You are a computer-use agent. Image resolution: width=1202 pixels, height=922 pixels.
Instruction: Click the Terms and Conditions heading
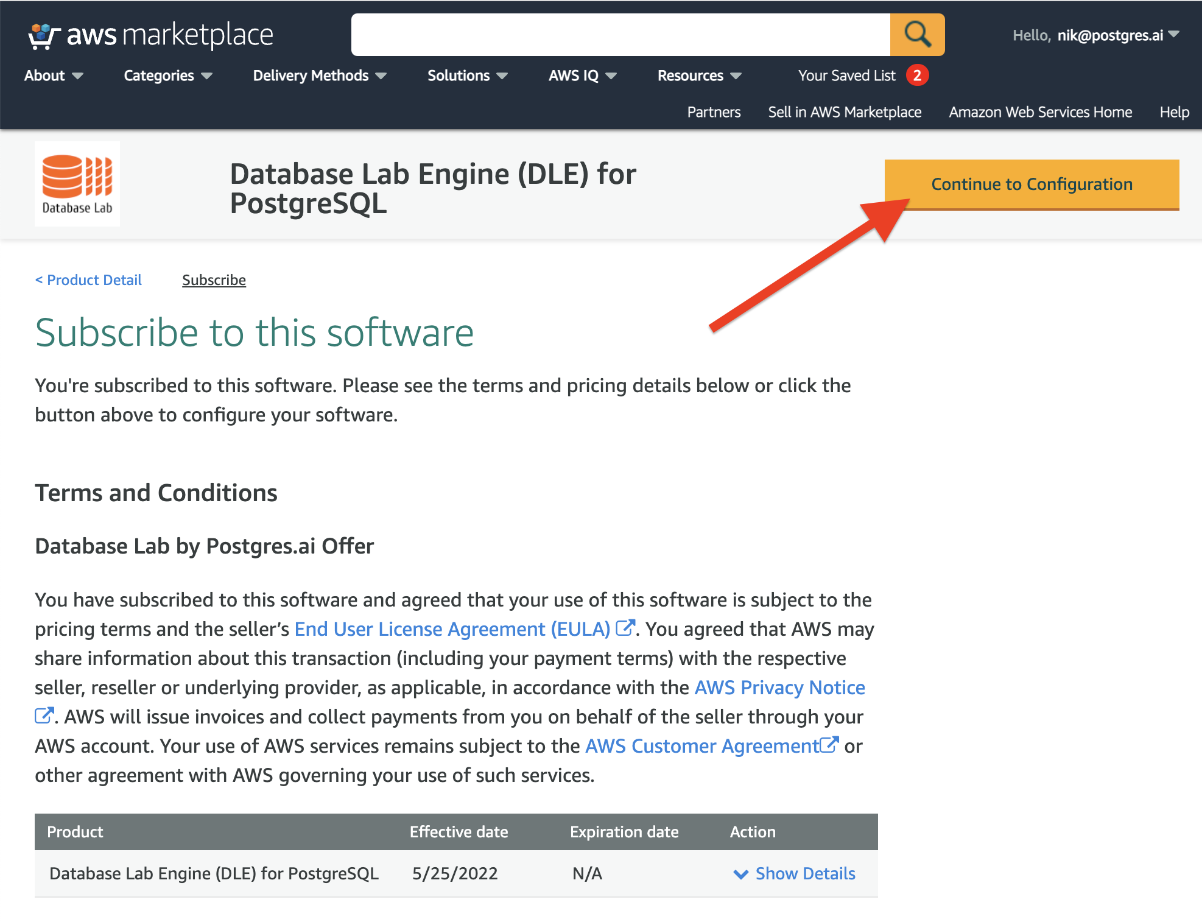(156, 493)
